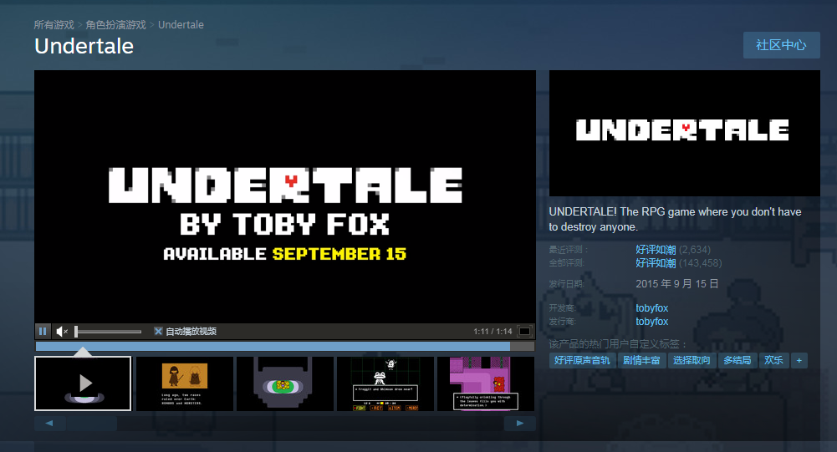Open the screenshot with the golden flower bed
Screen dimensions: 837x452
point(285,383)
